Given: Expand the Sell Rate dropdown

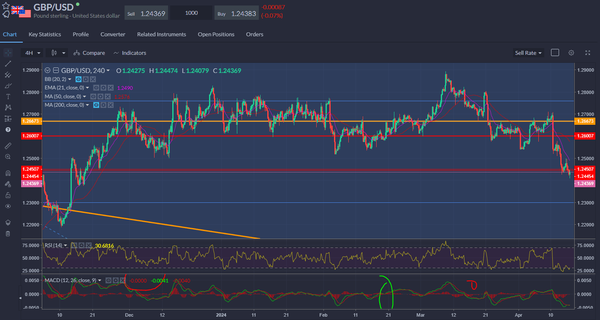Looking at the screenshot, I should pyautogui.click(x=528, y=53).
